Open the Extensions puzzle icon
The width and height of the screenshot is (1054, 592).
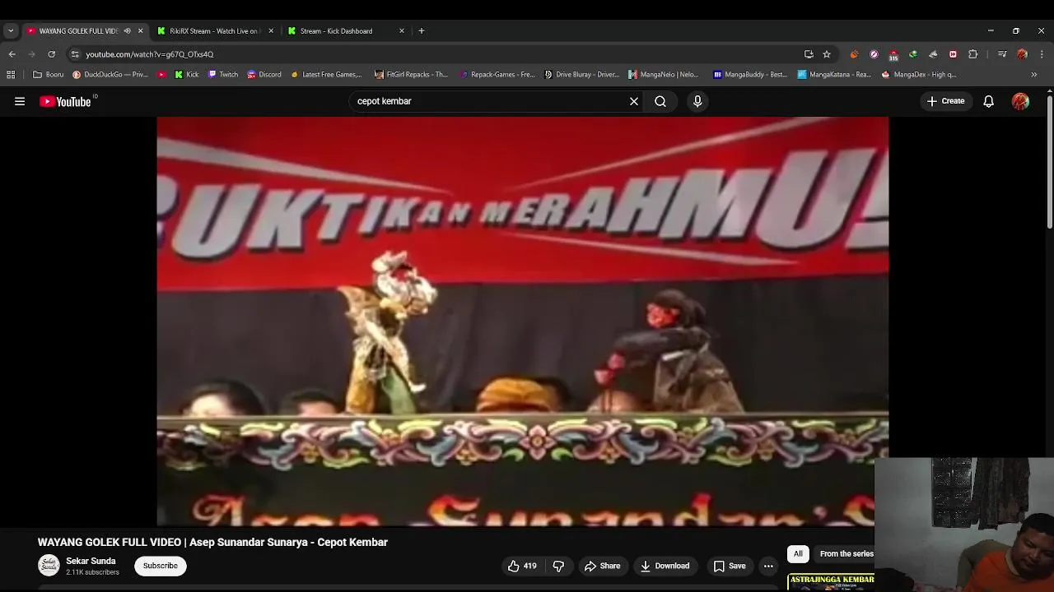point(972,54)
